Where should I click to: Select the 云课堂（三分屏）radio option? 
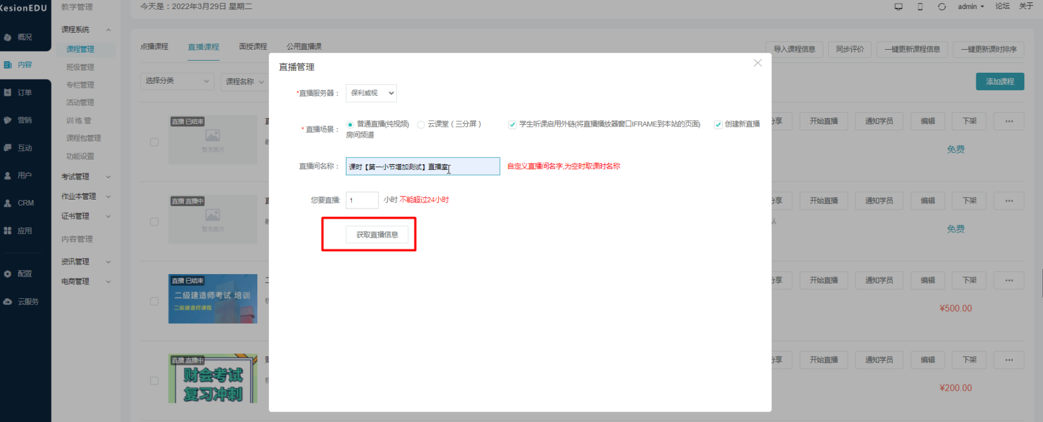420,124
